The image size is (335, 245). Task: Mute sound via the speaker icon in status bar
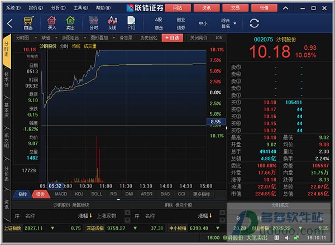tap(287, 238)
